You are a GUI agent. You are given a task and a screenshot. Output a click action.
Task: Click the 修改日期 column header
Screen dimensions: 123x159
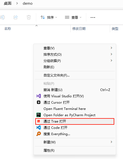pyautogui.click(x=79, y=29)
